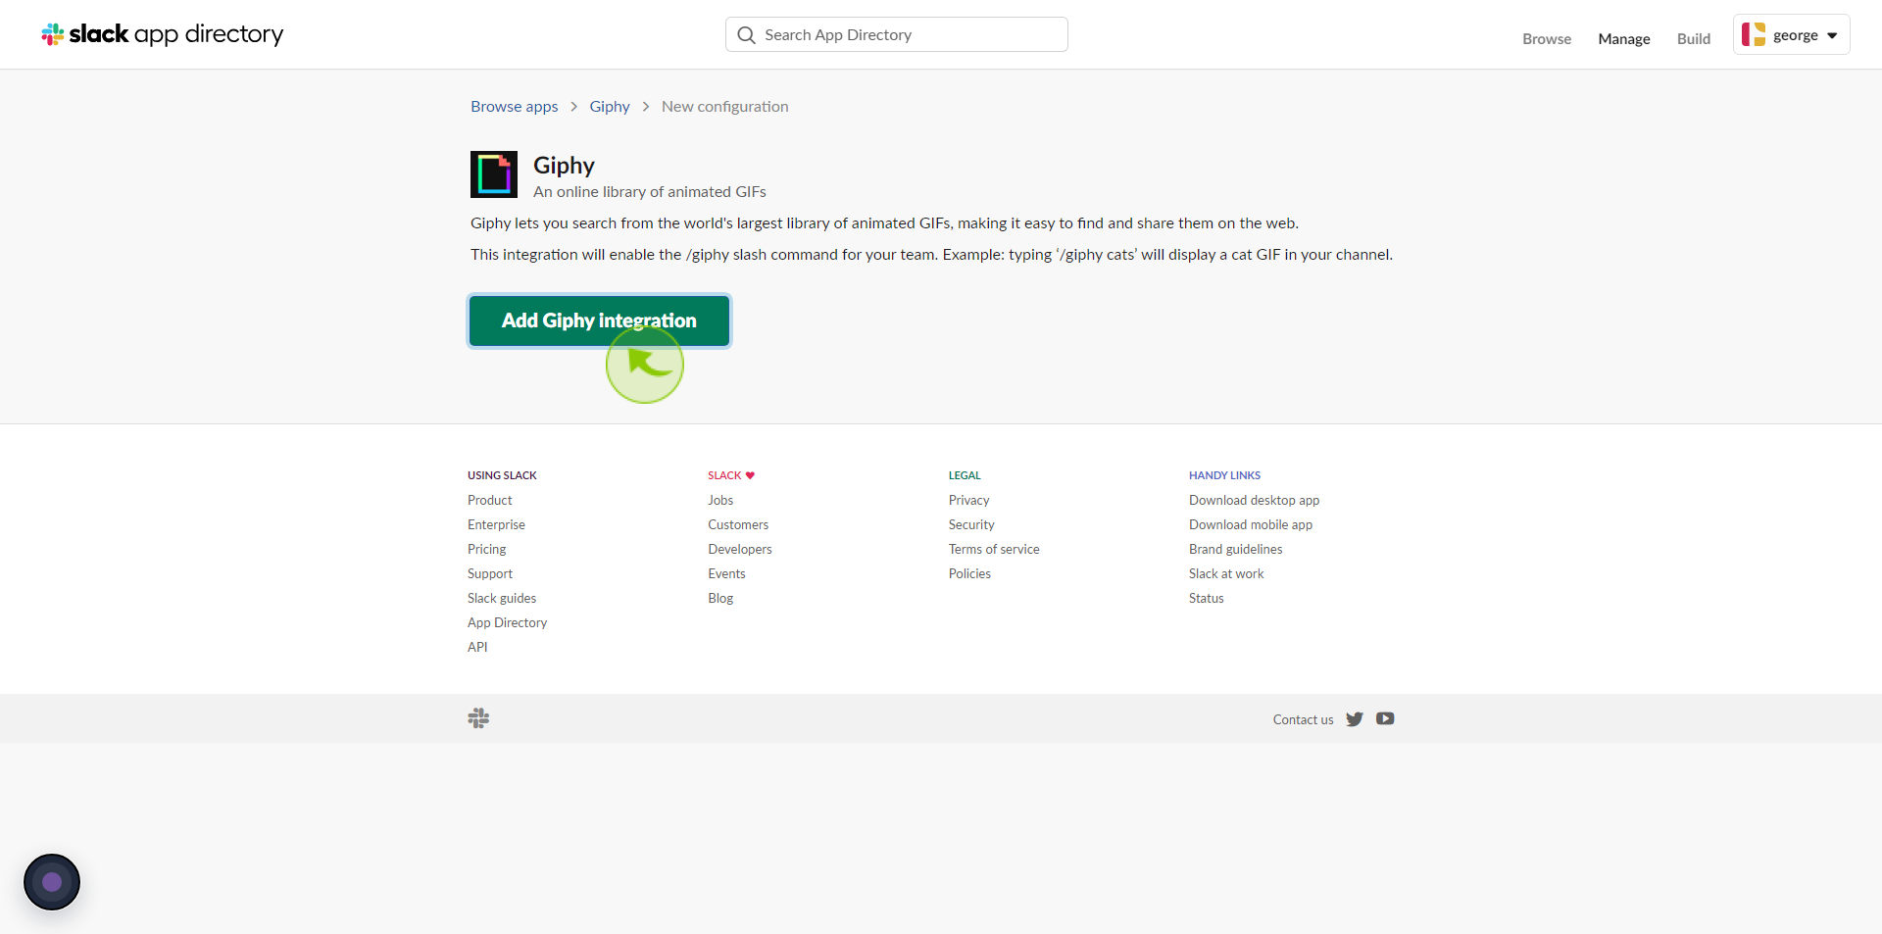This screenshot has height=934, width=1882.
Task: Open the Pricing footer link
Action: coord(487,549)
